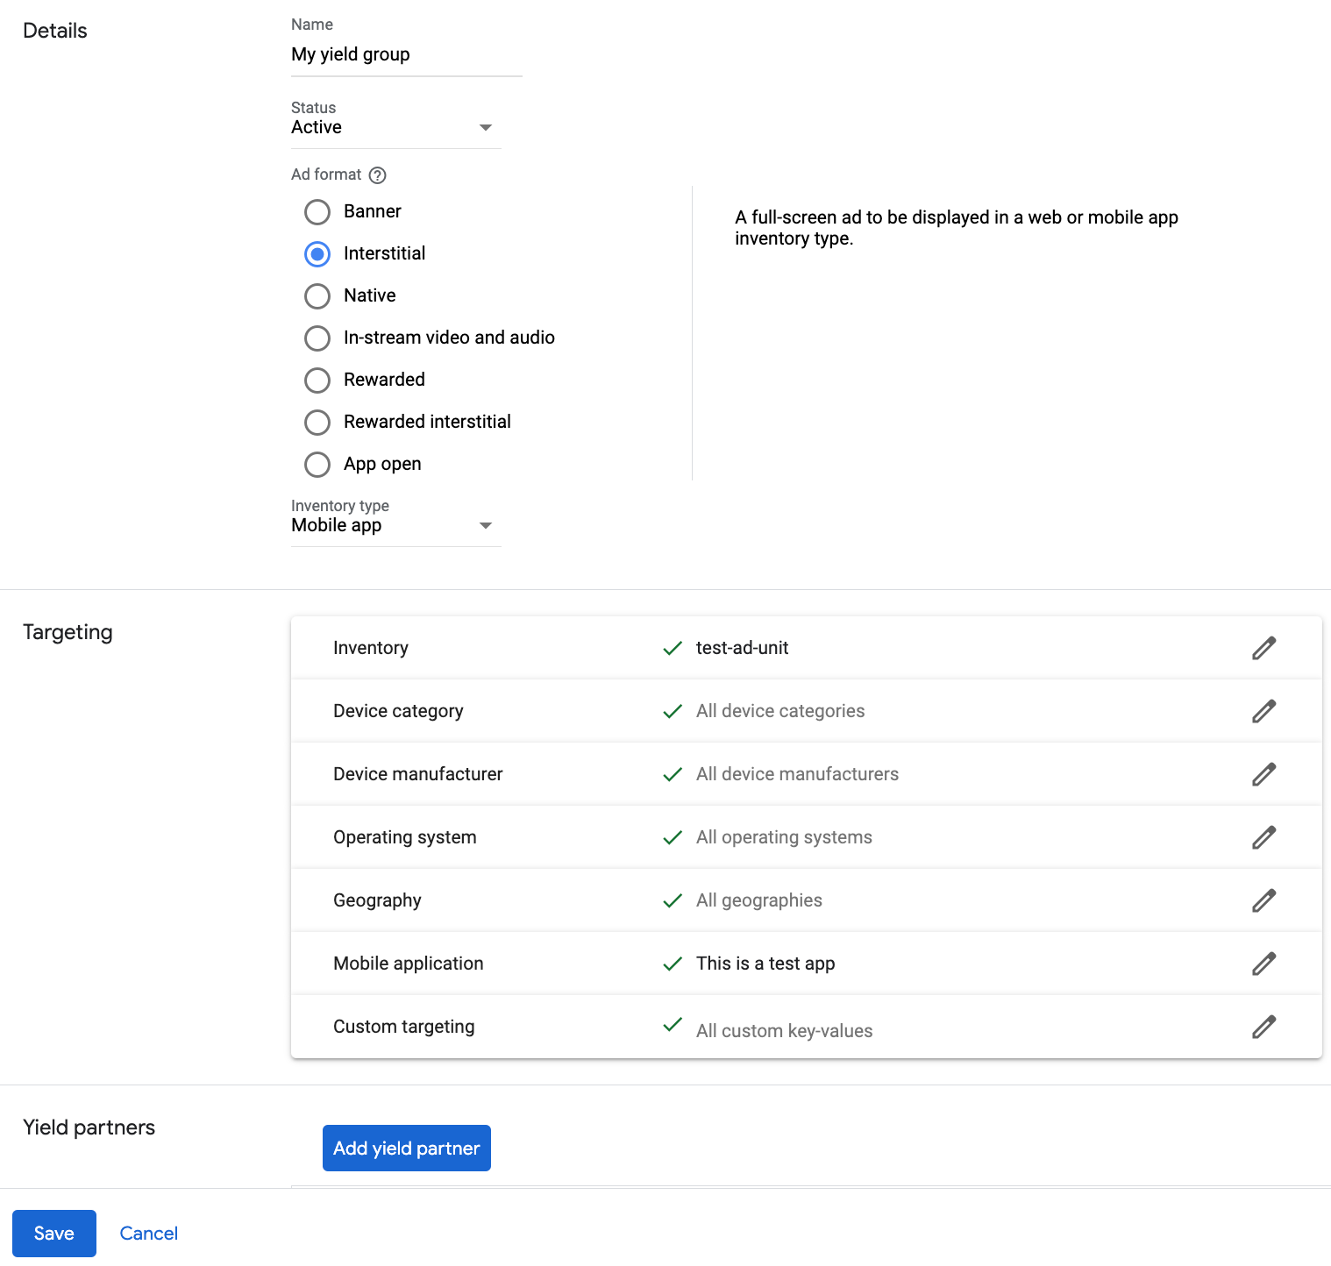Click pencil icon for Custom targeting
Viewport: 1331px width, 1266px height.
pyautogui.click(x=1263, y=1027)
